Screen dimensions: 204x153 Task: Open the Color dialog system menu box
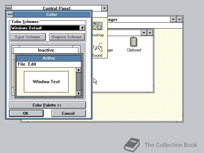[10, 14]
